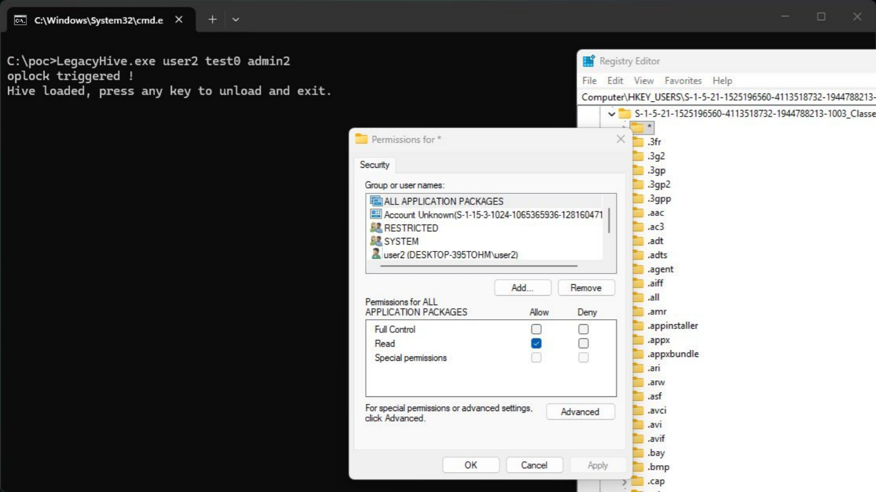Click the folder icon beside .avi key
876x492 pixels.
pyautogui.click(x=638, y=424)
